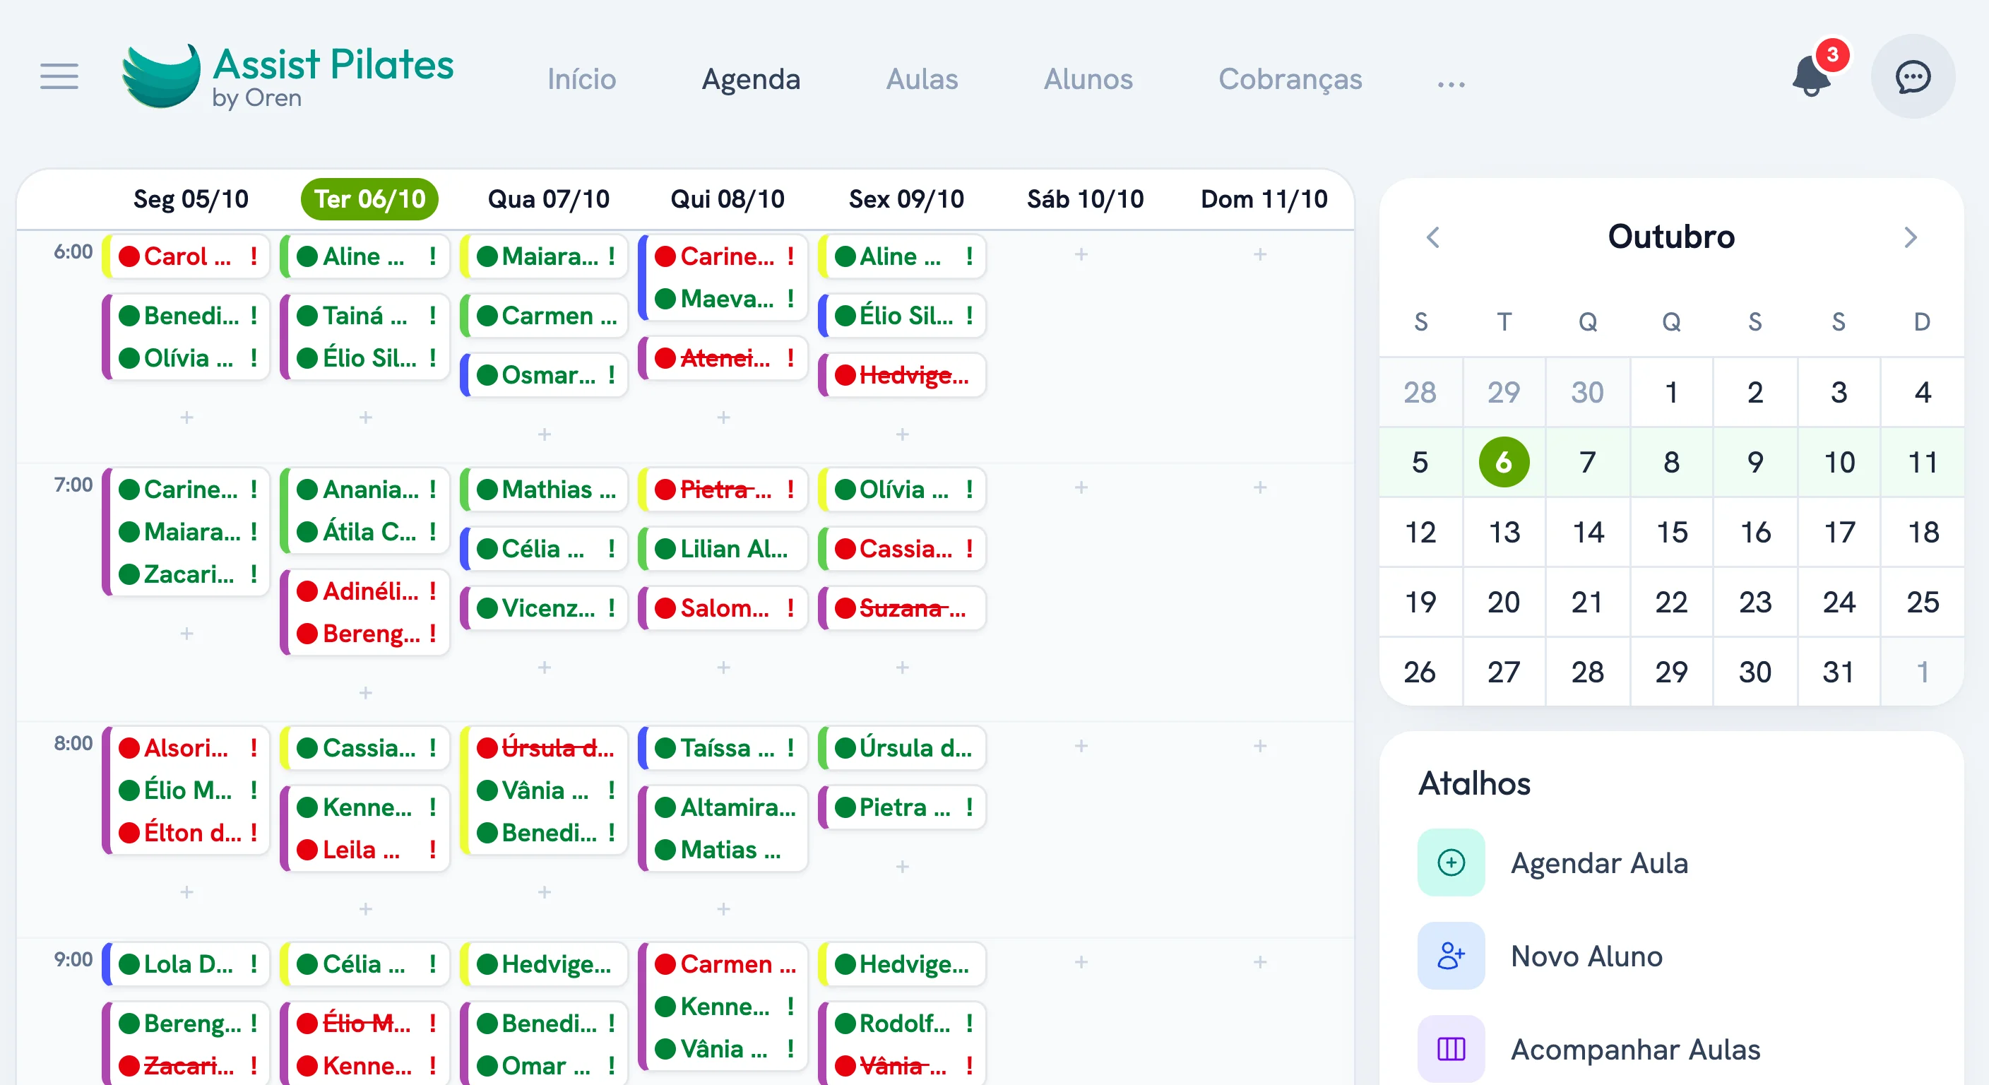1989x1085 pixels.
Task: Open the hamburger side menu
Action: (59, 76)
